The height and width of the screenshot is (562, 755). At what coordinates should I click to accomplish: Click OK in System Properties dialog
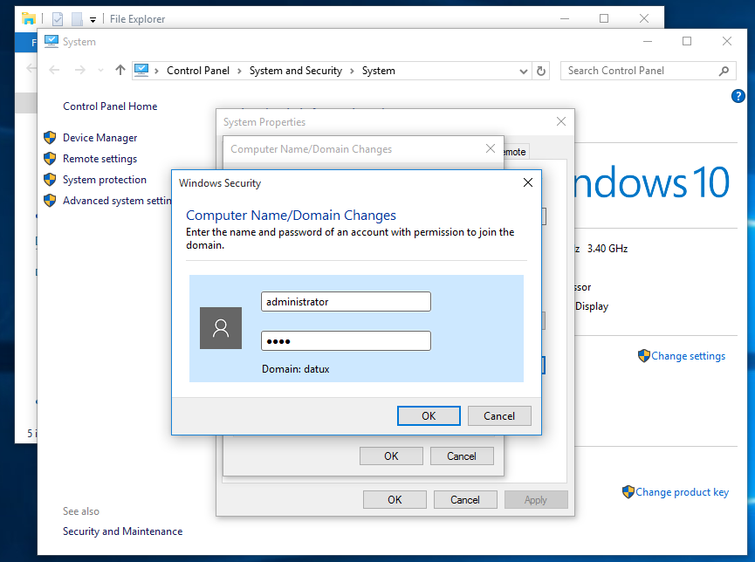pos(395,500)
